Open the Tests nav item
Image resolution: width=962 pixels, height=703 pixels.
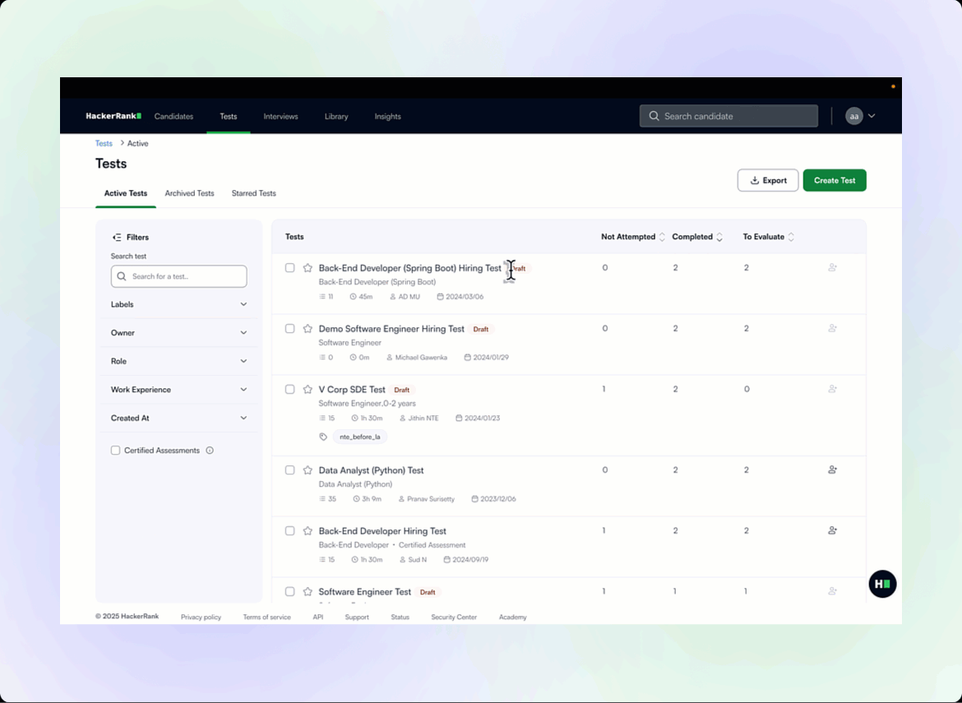[229, 116]
